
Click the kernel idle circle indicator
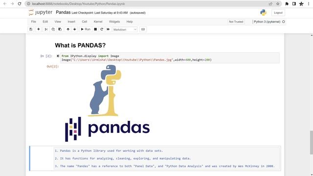(x=284, y=22)
